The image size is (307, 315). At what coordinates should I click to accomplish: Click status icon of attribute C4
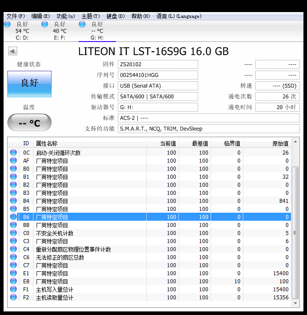13,249
